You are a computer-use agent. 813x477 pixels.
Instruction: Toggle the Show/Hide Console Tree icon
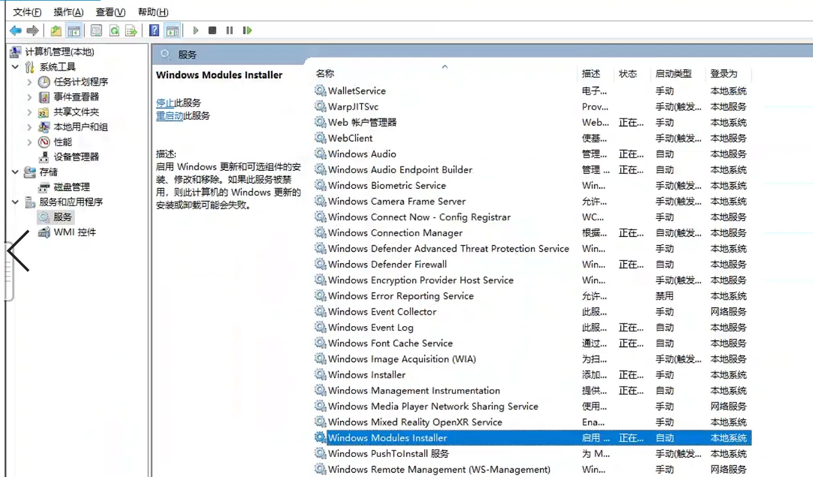click(74, 31)
